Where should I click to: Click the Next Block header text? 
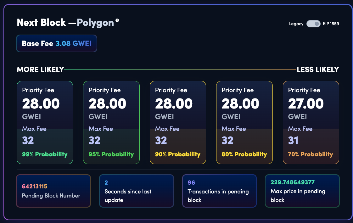[42, 22]
